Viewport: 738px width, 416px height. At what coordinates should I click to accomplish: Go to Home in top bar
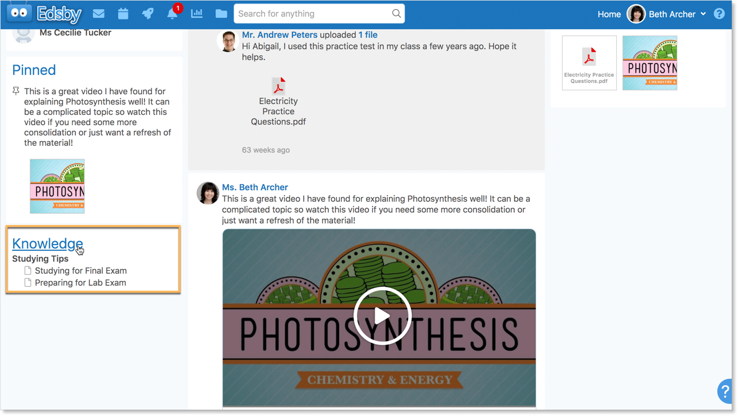pos(609,14)
